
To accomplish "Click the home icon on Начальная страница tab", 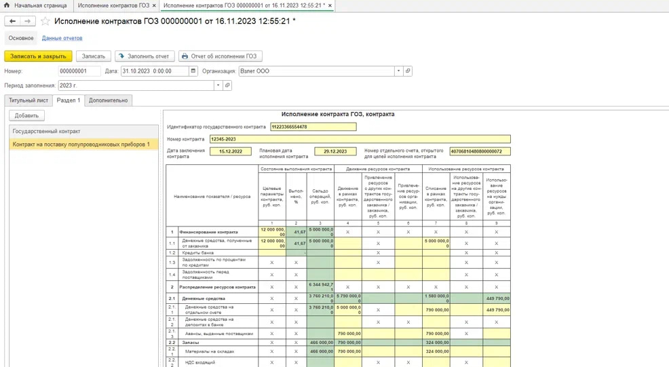I will click(6, 5).
